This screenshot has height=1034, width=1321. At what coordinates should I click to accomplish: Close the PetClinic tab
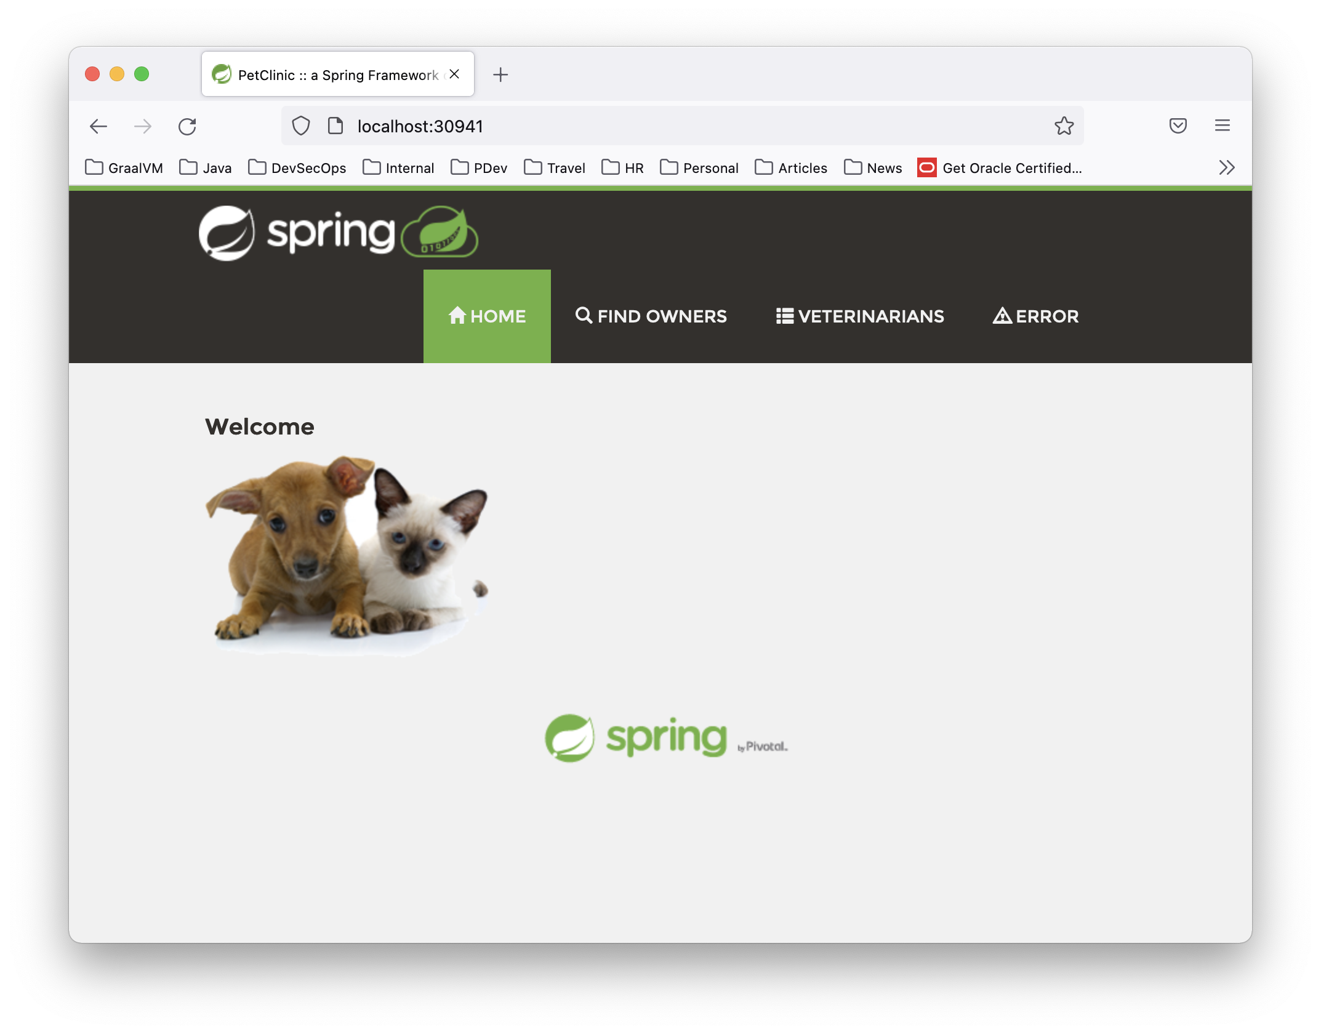tap(454, 74)
